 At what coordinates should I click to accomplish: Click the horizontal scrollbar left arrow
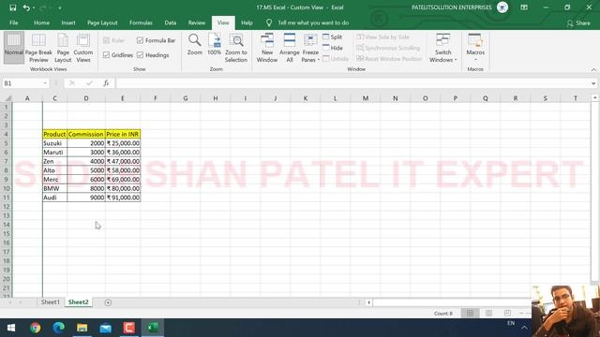368,302
